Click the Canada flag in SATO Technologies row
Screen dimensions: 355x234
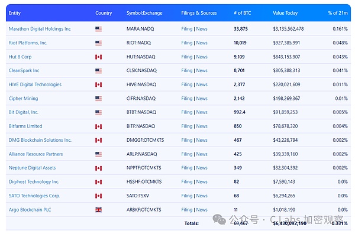[x=98, y=196]
